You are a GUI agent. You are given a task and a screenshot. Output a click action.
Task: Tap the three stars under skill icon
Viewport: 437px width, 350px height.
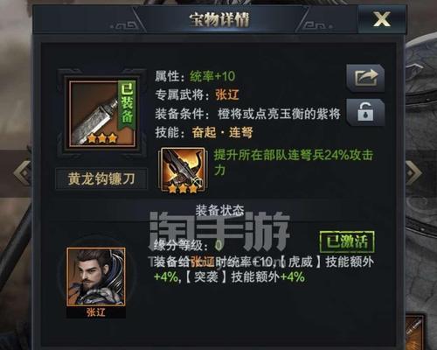[183, 188]
